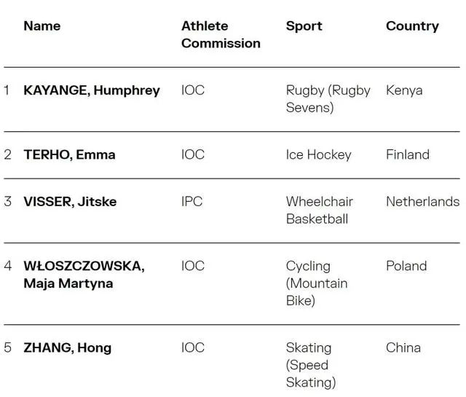This screenshot has width=466, height=397.
Task: Select TERHO, Emma name cell
Action: [70, 154]
